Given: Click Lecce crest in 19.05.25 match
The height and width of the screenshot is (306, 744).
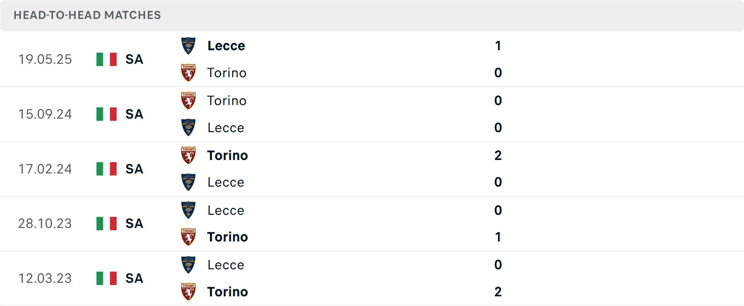Looking at the screenshot, I should click(x=188, y=46).
